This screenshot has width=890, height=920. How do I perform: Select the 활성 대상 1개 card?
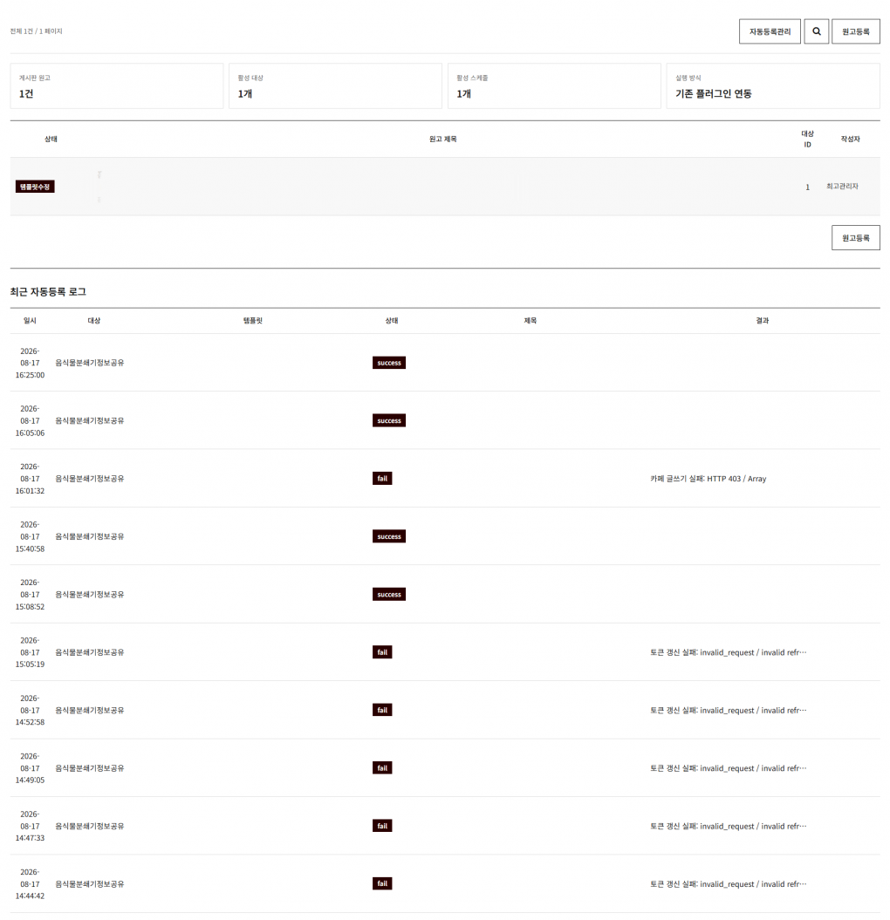coord(335,86)
